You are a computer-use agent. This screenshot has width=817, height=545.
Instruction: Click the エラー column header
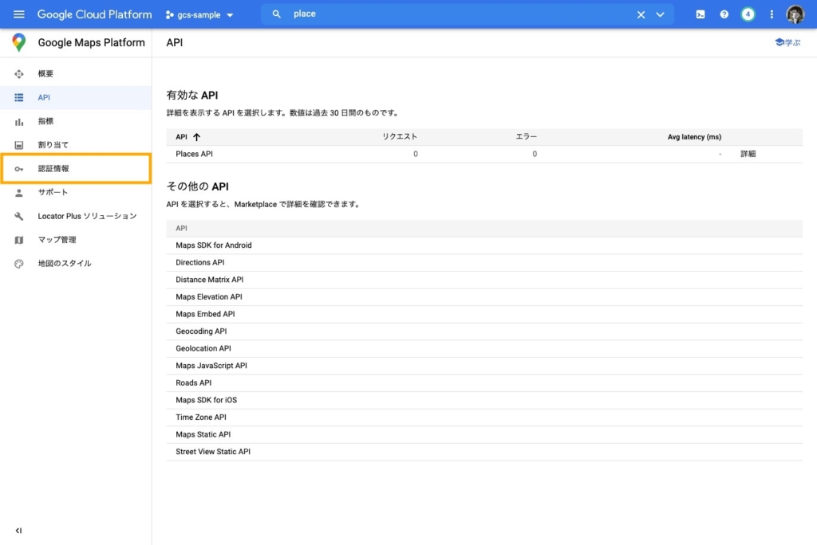point(527,136)
